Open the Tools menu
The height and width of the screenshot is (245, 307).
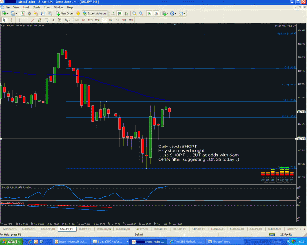pyautogui.click(x=47, y=7)
